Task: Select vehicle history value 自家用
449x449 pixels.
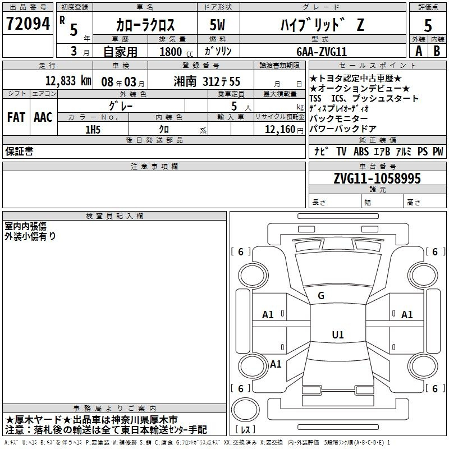Action: pyautogui.click(x=120, y=52)
